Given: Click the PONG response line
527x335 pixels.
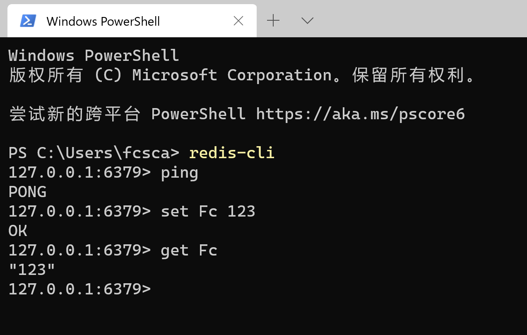Looking at the screenshot, I should click(27, 192).
